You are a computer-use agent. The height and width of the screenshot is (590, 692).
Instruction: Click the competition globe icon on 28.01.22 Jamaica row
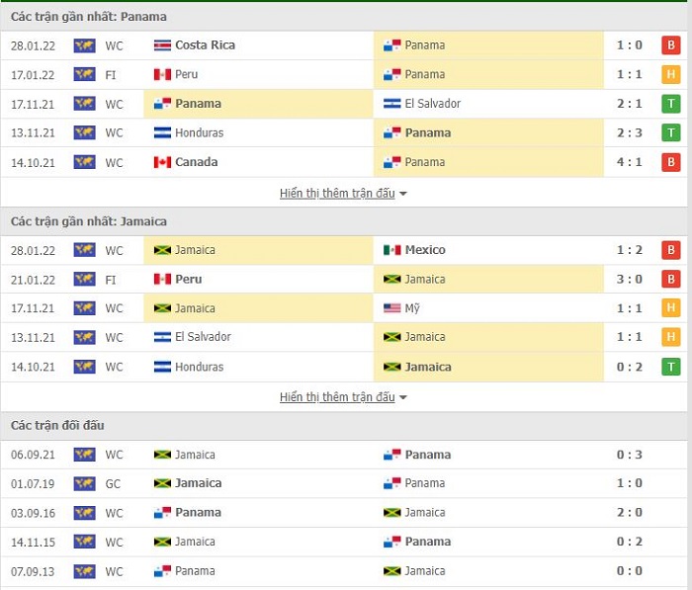84,250
